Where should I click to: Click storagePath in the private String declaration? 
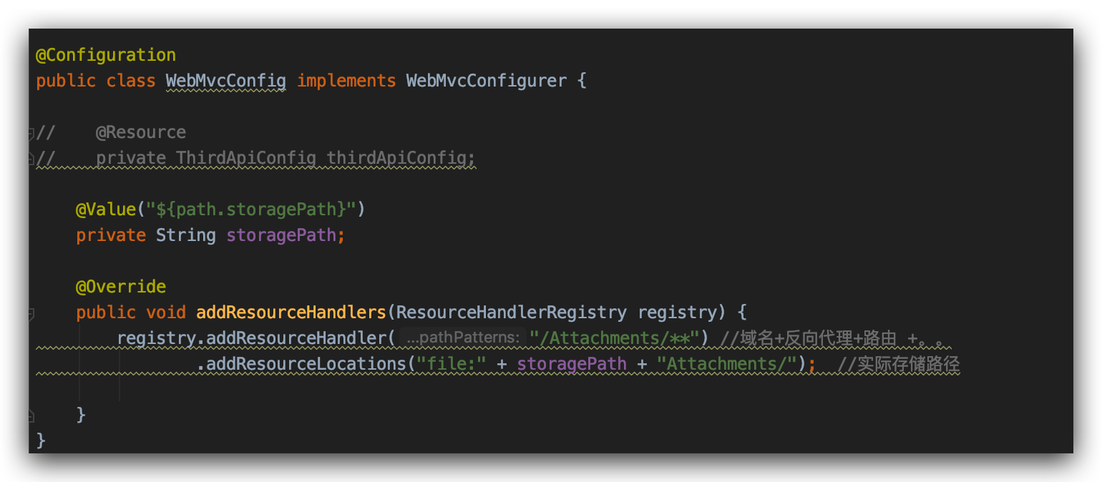click(281, 235)
